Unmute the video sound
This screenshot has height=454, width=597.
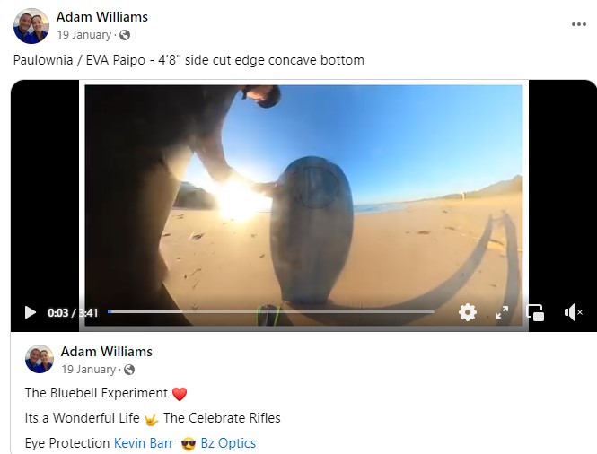pyautogui.click(x=573, y=312)
